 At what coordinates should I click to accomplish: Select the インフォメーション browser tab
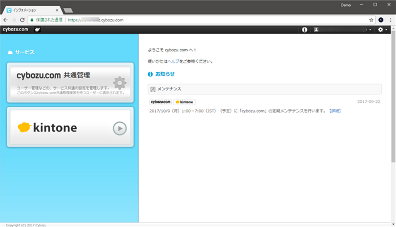click(32, 10)
